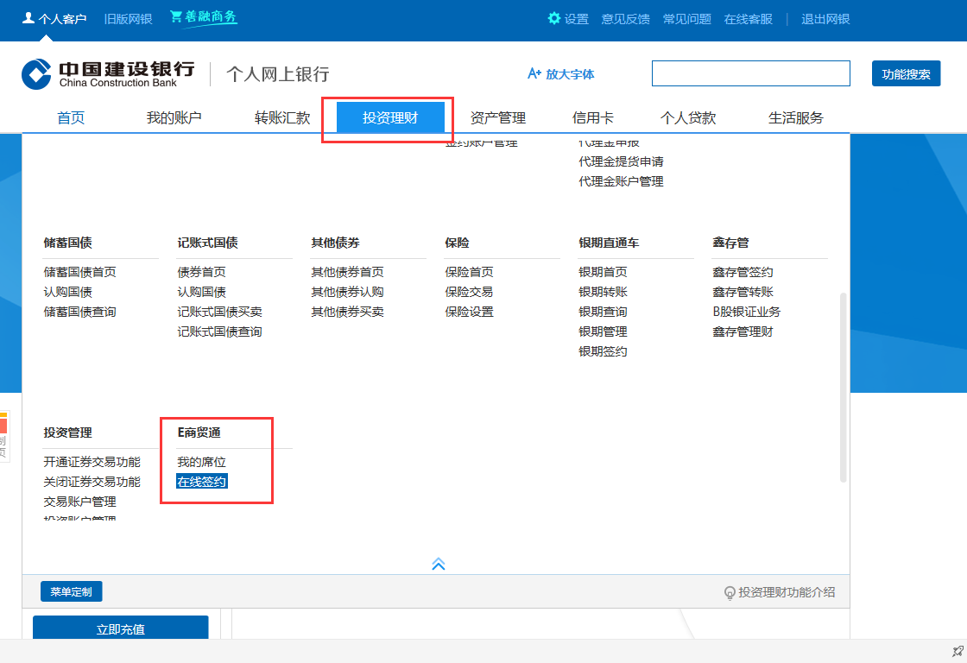This screenshot has height=663, width=967.
Task: Open 交易账户管理
Action: coord(79,502)
